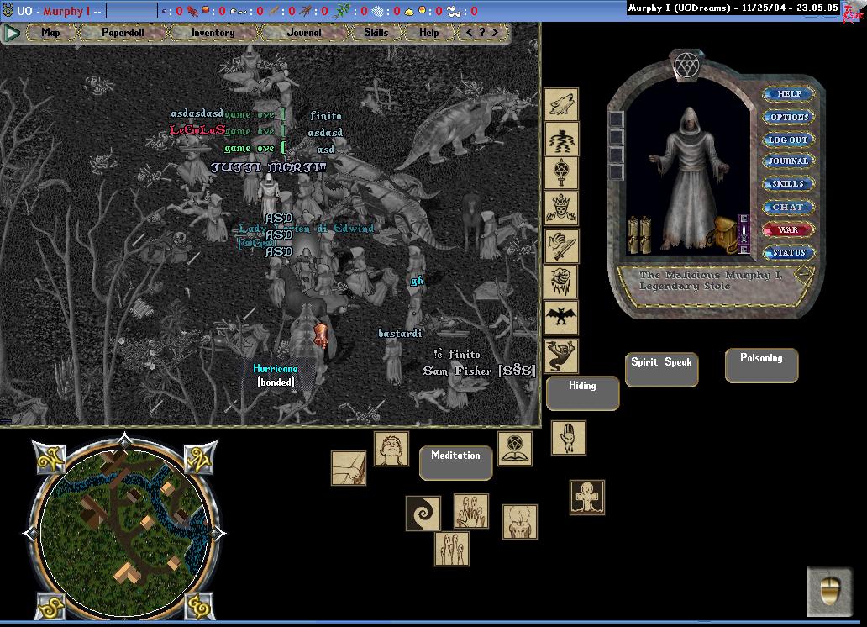Expand the menu bar with the green triangle
This screenshot has width=867, height=627.
coord(12,33)
